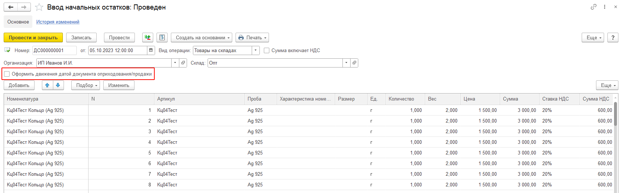621x193 pixels.
Task: Click row 2 Цена cell '1 500,00'
Action: pyautogui.click(x=480, y=121)
